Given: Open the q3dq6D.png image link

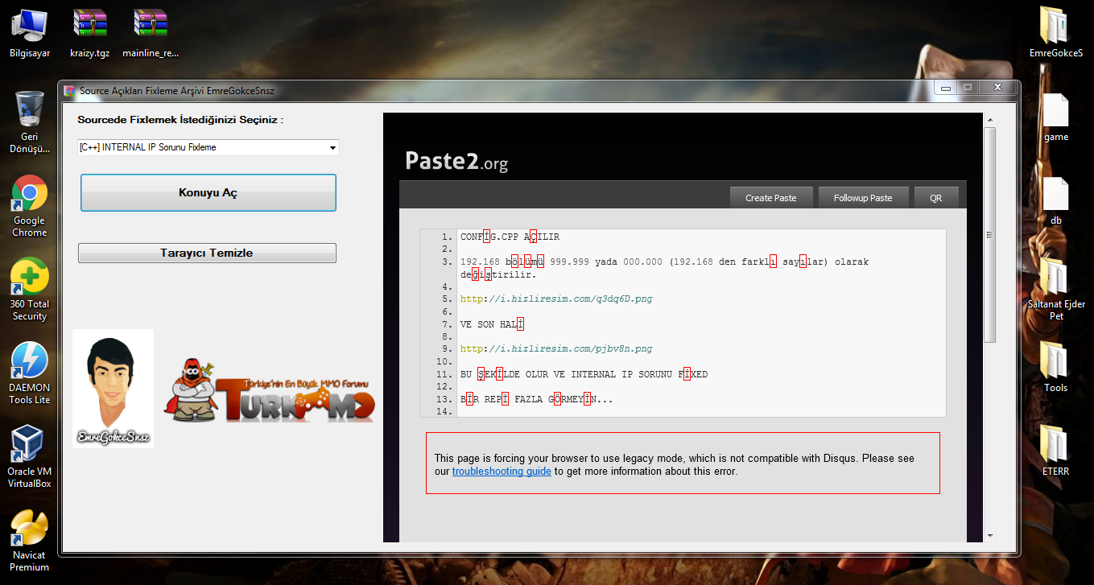Looking at the screenshot, I should tap(556, 299).
